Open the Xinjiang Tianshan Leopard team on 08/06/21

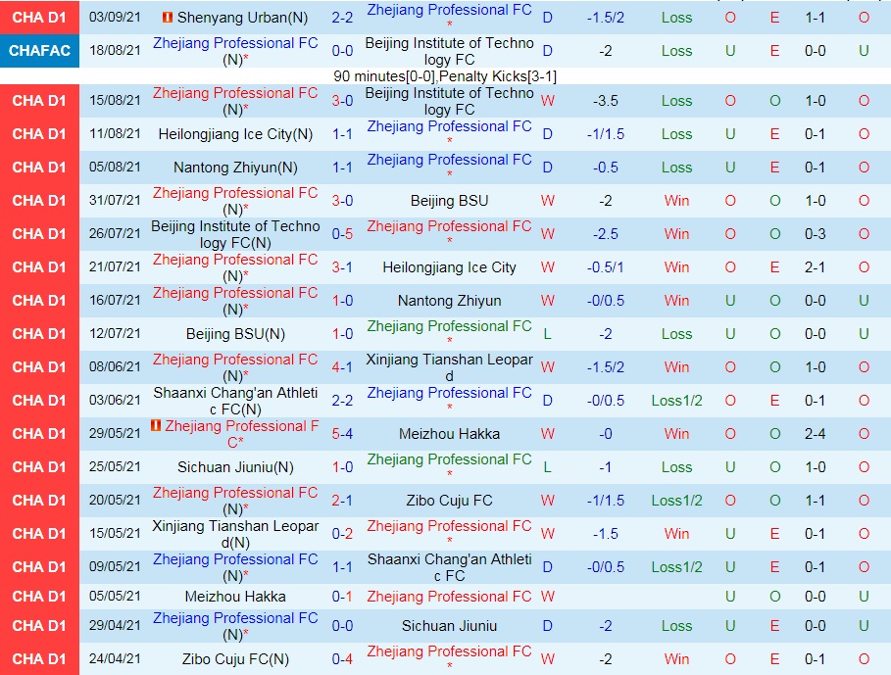coord(449,367)
